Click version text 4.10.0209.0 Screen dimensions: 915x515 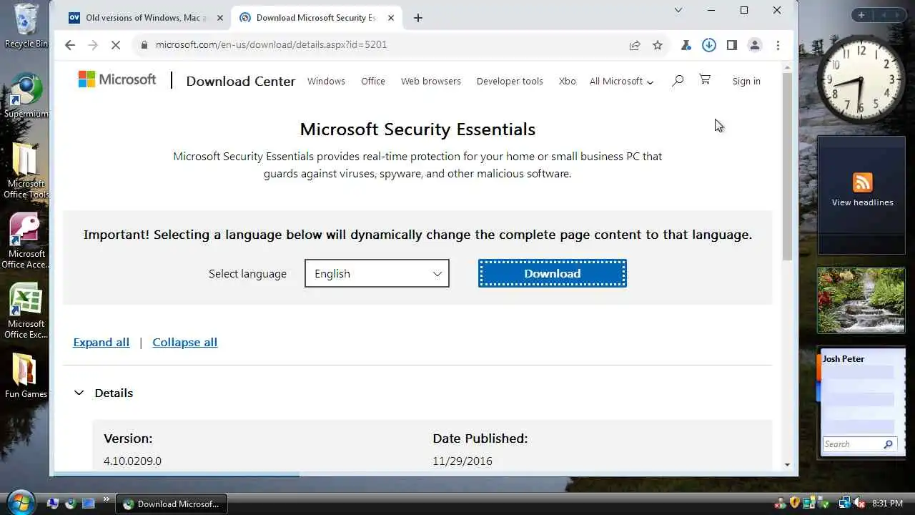click(x=132, y=461)
